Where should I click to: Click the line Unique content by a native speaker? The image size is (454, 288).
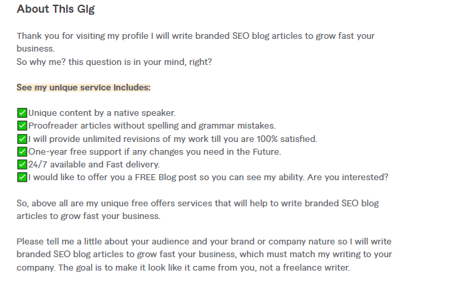click(102, 113)
